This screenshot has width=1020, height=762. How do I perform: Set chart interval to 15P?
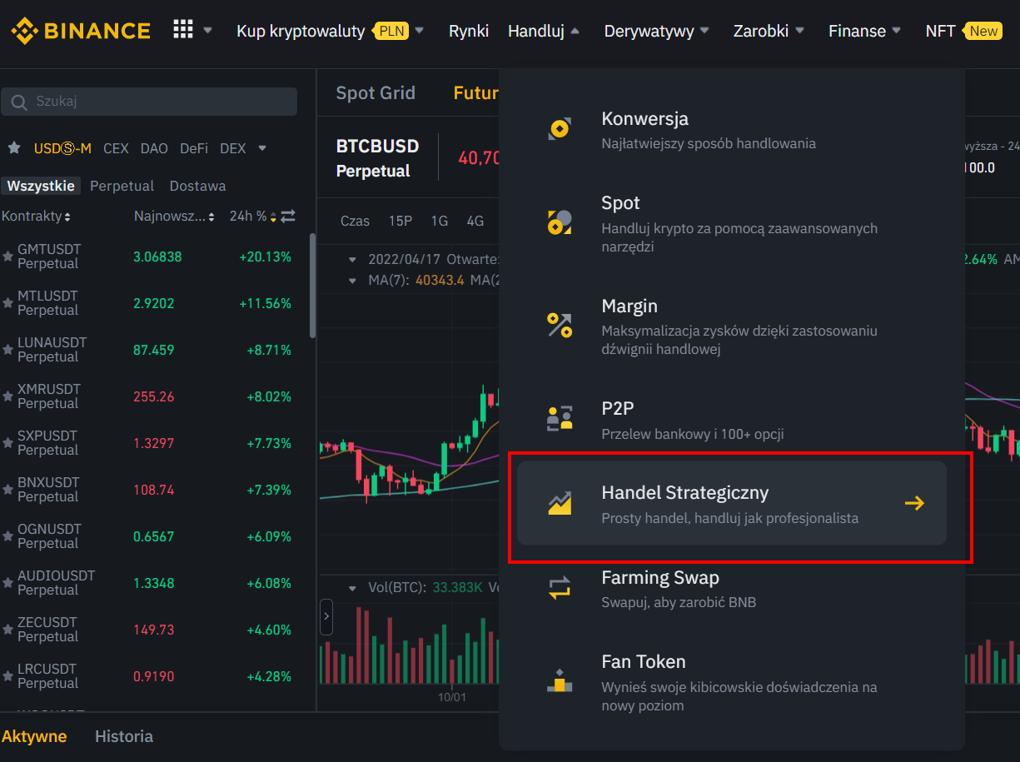click(x=401, y=221)
